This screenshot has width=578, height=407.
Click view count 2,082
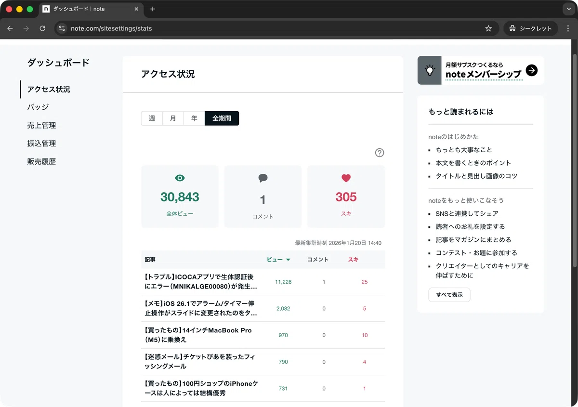283,308
